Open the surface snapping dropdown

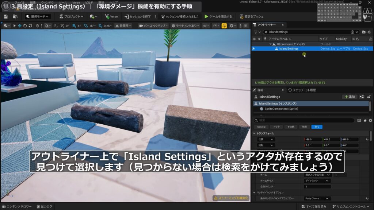[48, 26]
